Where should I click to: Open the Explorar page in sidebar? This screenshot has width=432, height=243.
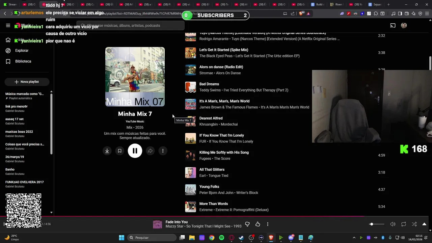(22, 50)
